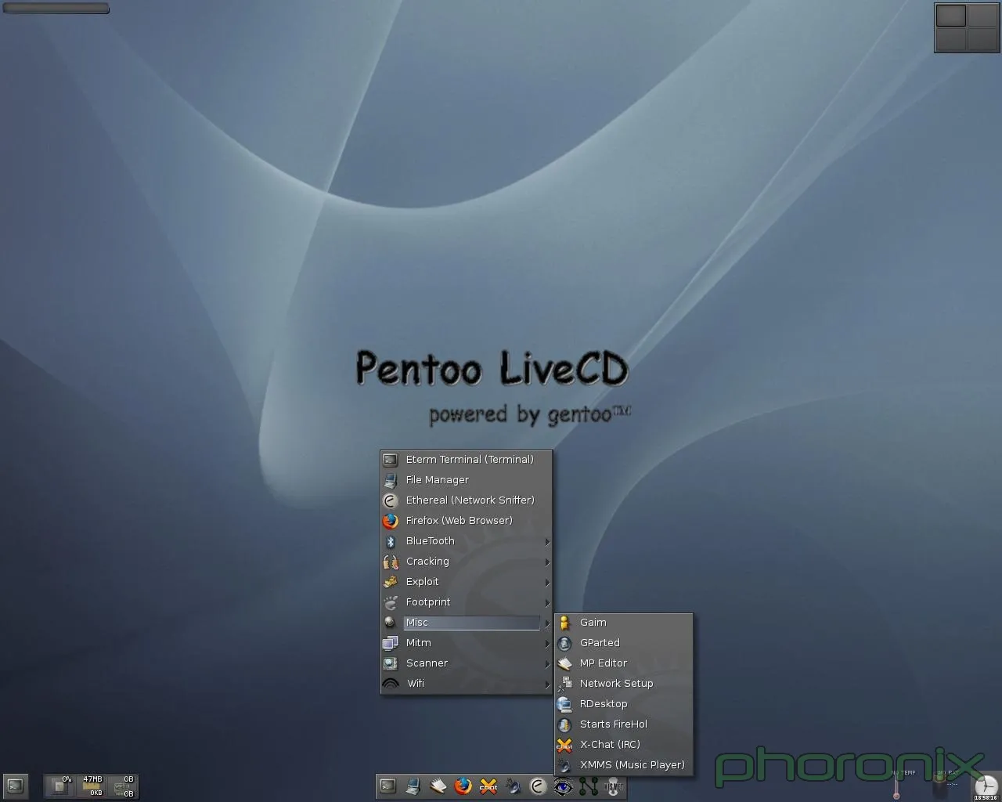
Task: Launch Gaim from the Misc submenu
Action: 624,623
